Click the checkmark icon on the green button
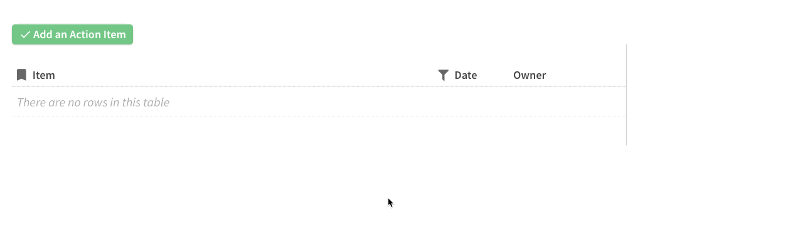 25,35
